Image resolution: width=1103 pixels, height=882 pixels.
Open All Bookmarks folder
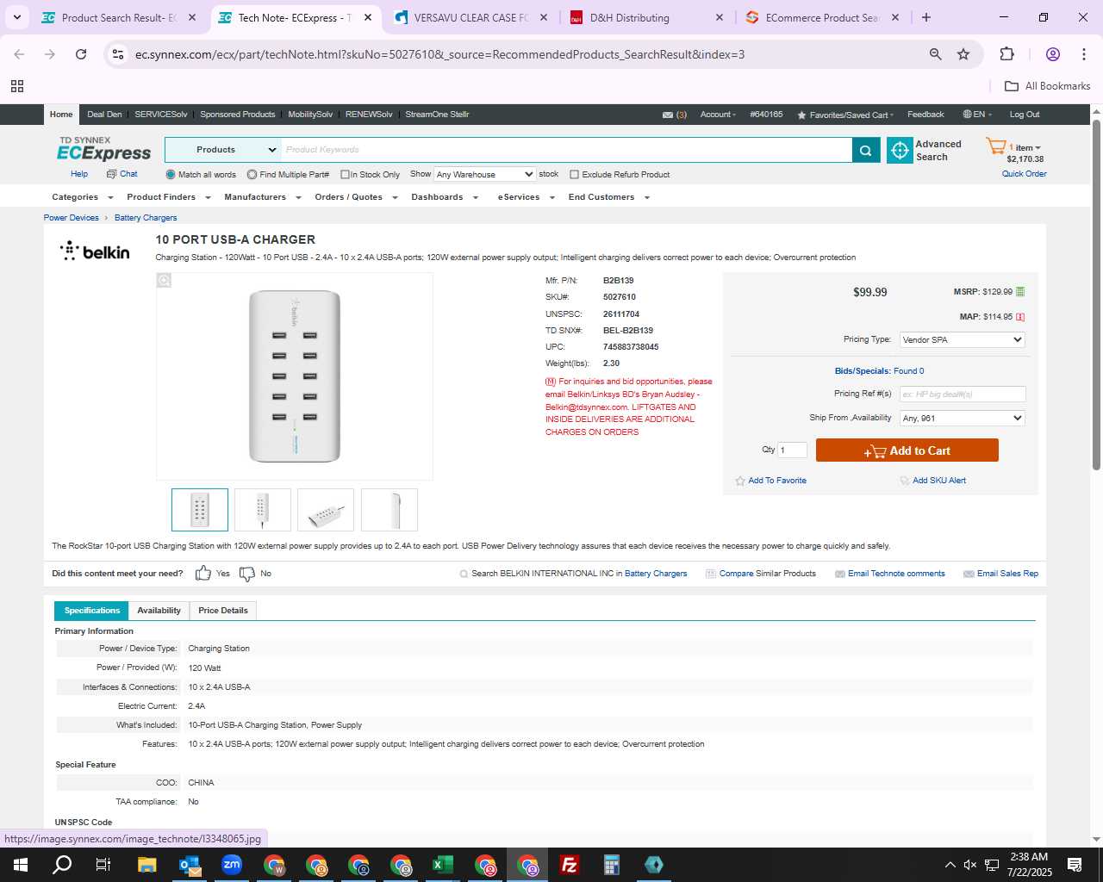point(1048,86)
